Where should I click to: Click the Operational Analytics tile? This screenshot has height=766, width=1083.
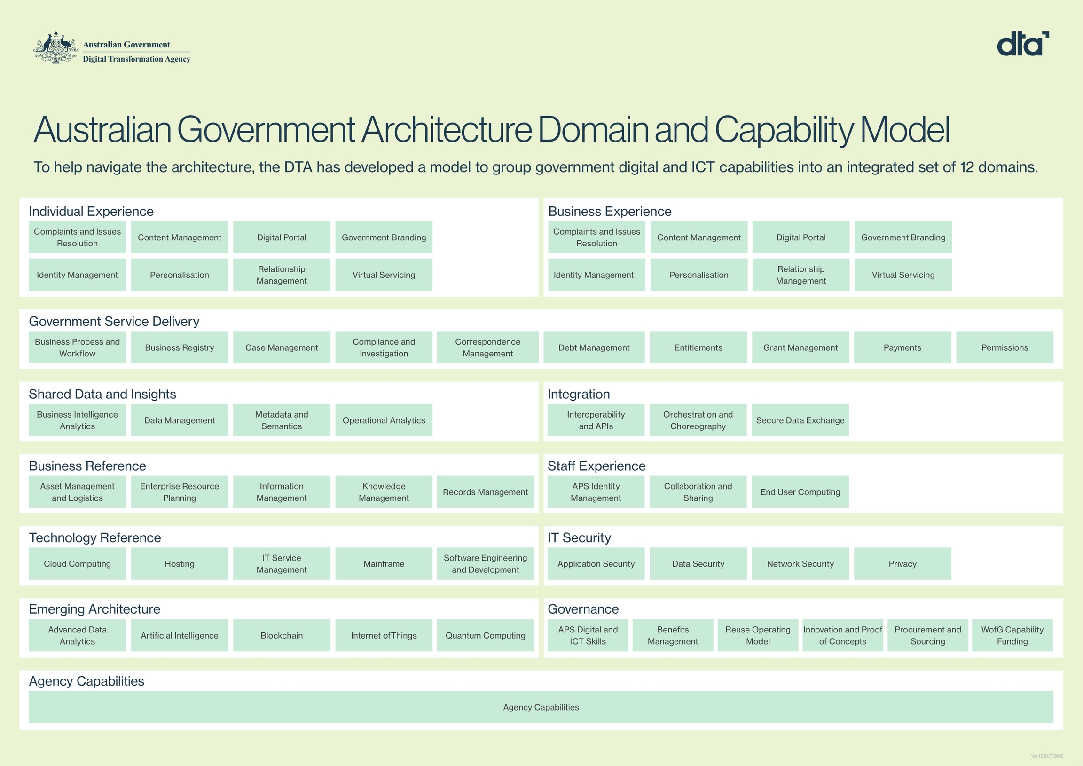pos(384,420)
